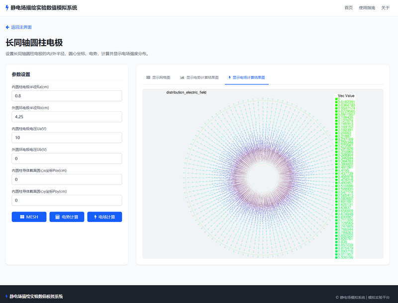Click the 长同轴圆柱电极 page heading
398x303 pixels.
coord(34,43)
